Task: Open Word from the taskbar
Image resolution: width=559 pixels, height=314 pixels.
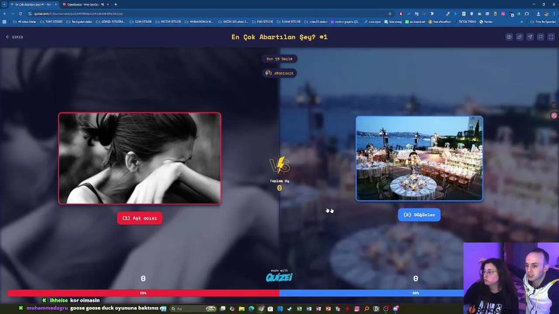Action: point(309,309)
